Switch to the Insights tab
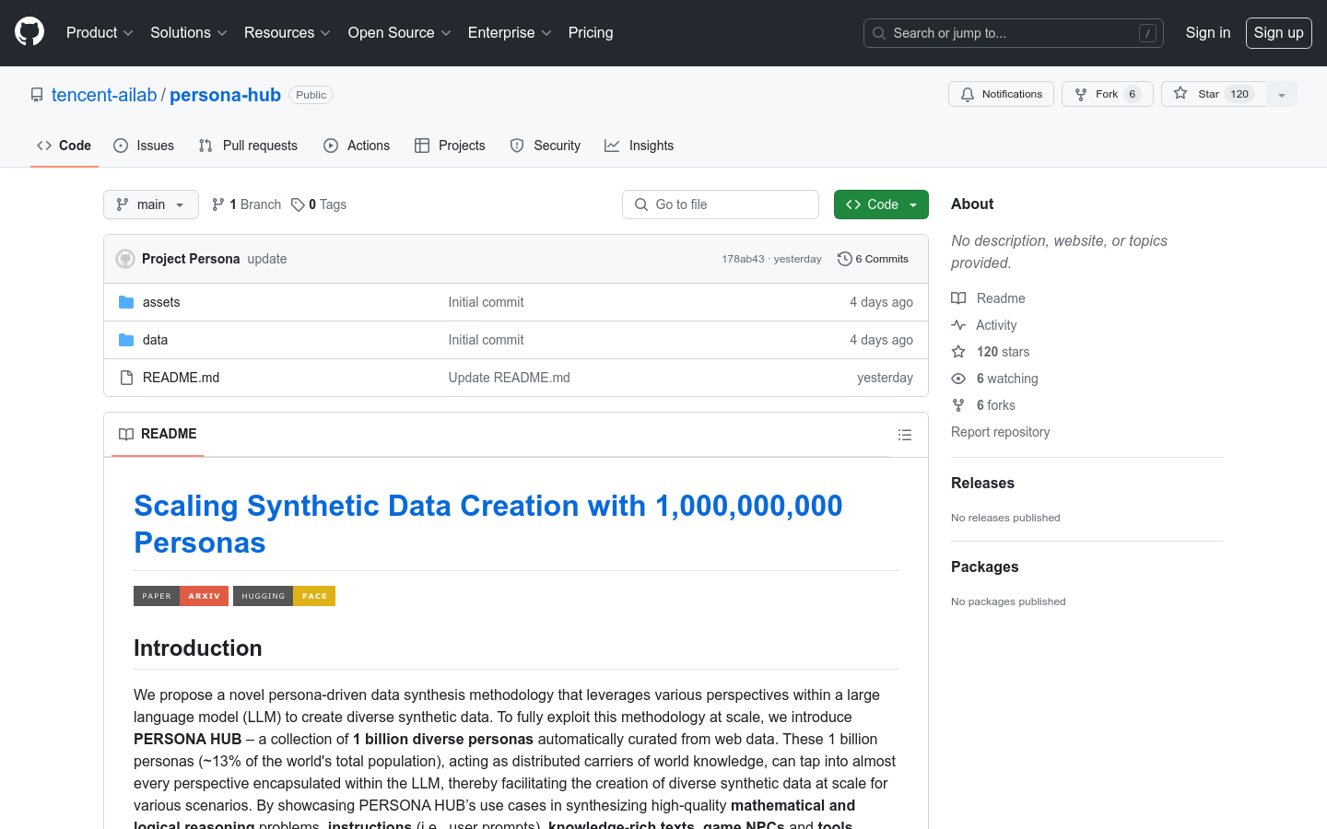This screenshot has height=829, width=1327. (x=640, y=146)
